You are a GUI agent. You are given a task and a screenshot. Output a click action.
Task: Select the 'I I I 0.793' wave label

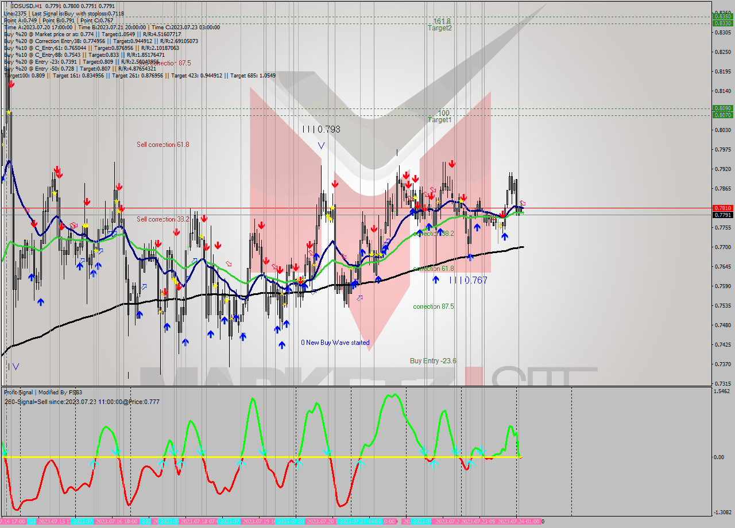click(x=322, y=130)
